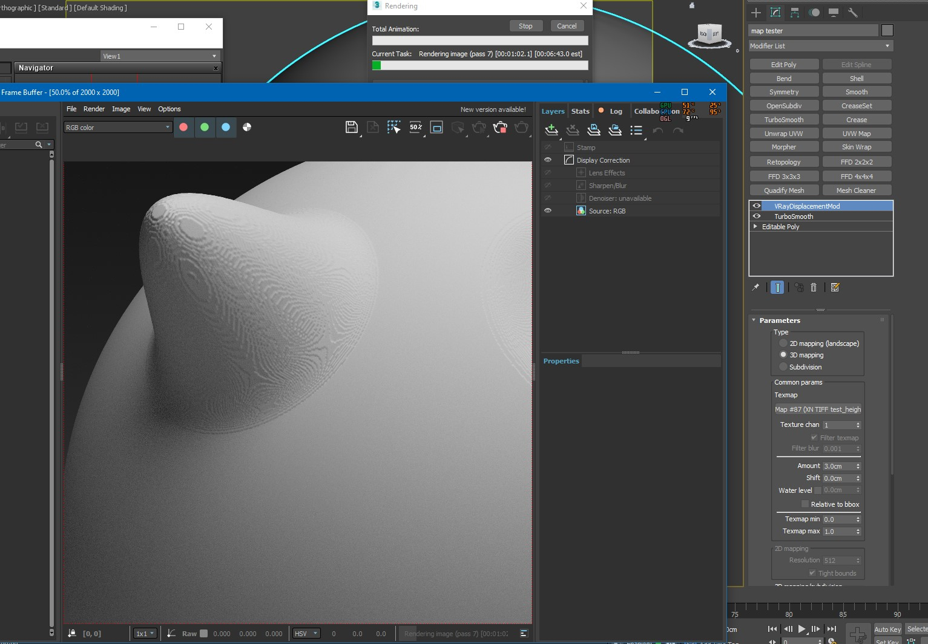
Task: Click the object color swatch beside map tester
Action: (887, 30)
